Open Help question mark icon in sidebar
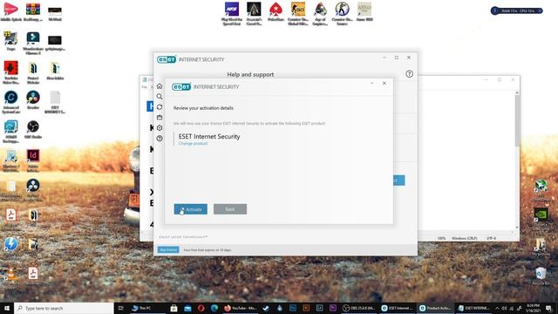The height and width of the screenshot is (314, 558). 160,138
